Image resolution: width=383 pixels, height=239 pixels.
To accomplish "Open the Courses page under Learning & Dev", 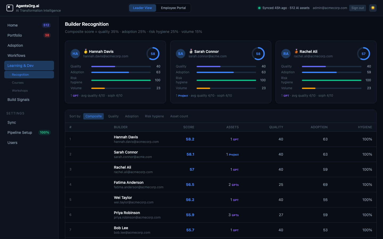I will pyautogui.click(x=18, y=83).
